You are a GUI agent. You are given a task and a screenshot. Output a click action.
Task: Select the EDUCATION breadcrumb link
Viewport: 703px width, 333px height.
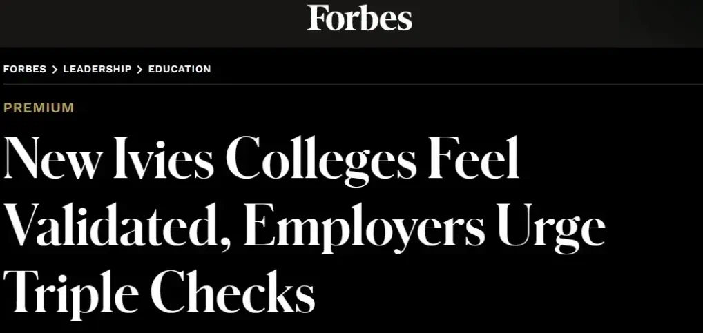point(180,69)
